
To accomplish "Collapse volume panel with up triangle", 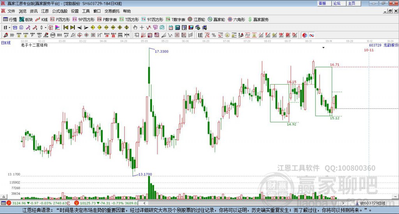I will pyautogui.click(x=4, y=197).
